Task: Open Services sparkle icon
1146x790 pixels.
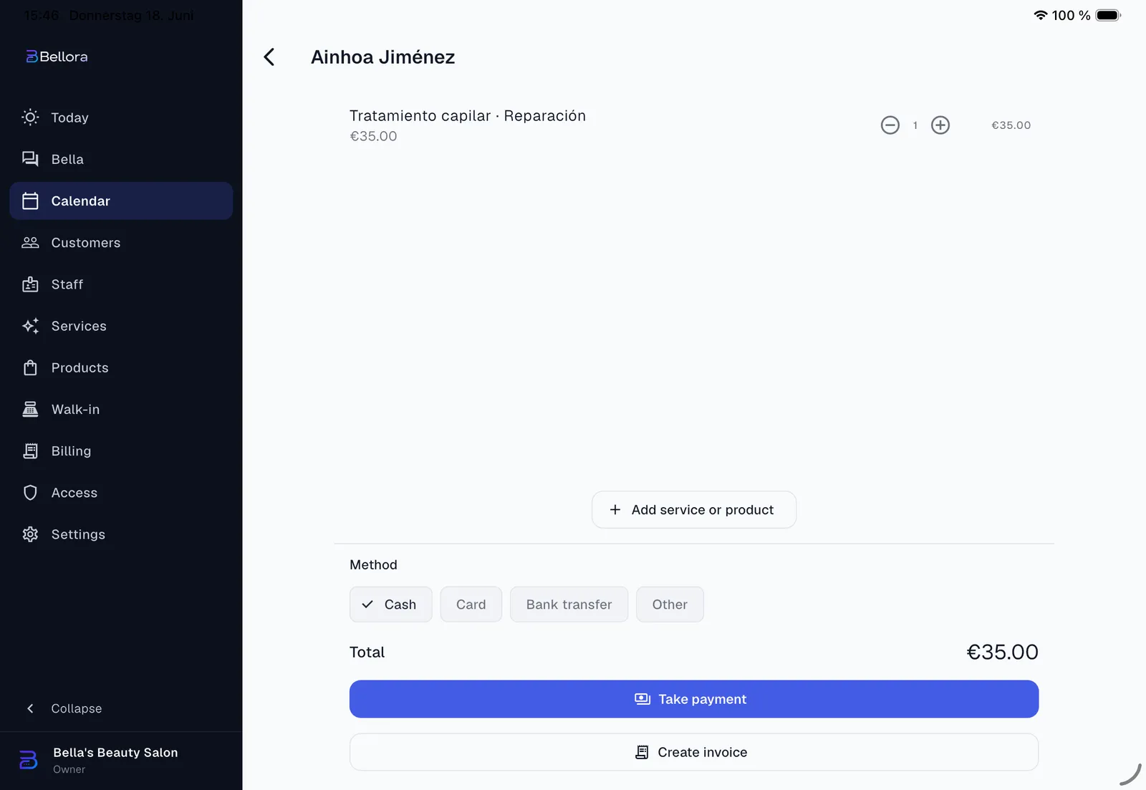Action: click(30, 326)
